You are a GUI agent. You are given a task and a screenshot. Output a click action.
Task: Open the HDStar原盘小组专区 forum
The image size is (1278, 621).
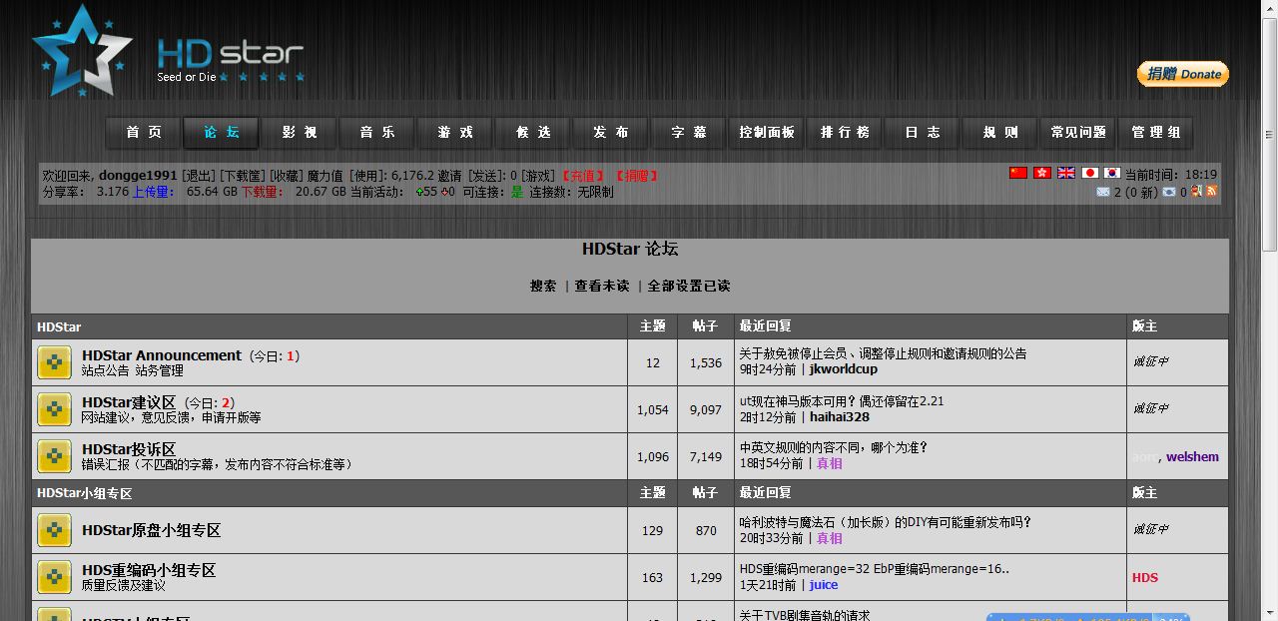(151, 530)
